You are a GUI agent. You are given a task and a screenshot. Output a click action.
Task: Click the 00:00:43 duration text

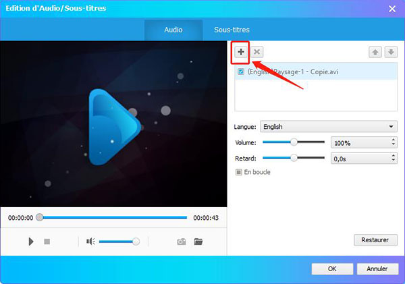tap(206, 218)
